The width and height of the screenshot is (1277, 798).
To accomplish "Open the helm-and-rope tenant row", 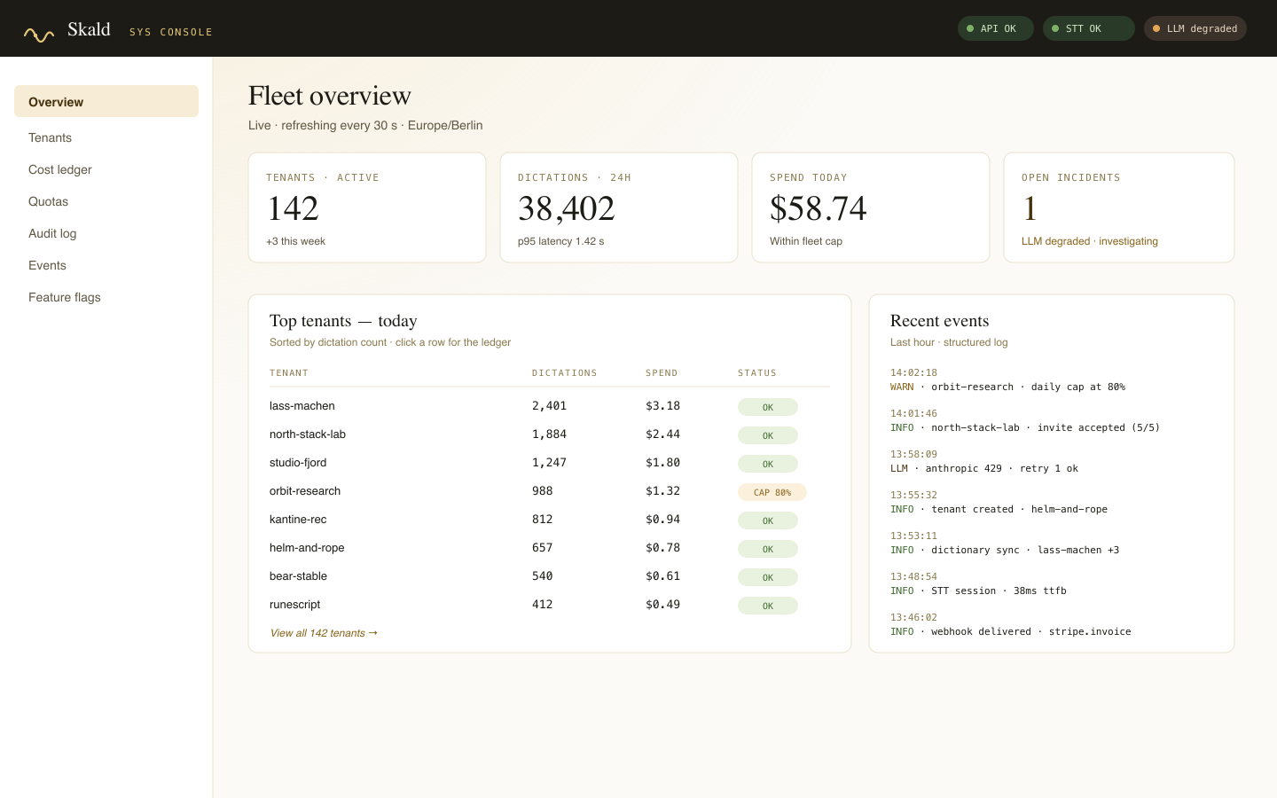I will pyautogui.click(x=550, y=548).
